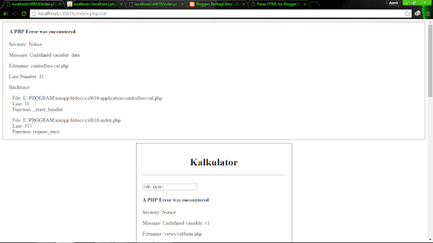
Task: Close the first localhost/ci0616 tab
Action: click(60, 4)
